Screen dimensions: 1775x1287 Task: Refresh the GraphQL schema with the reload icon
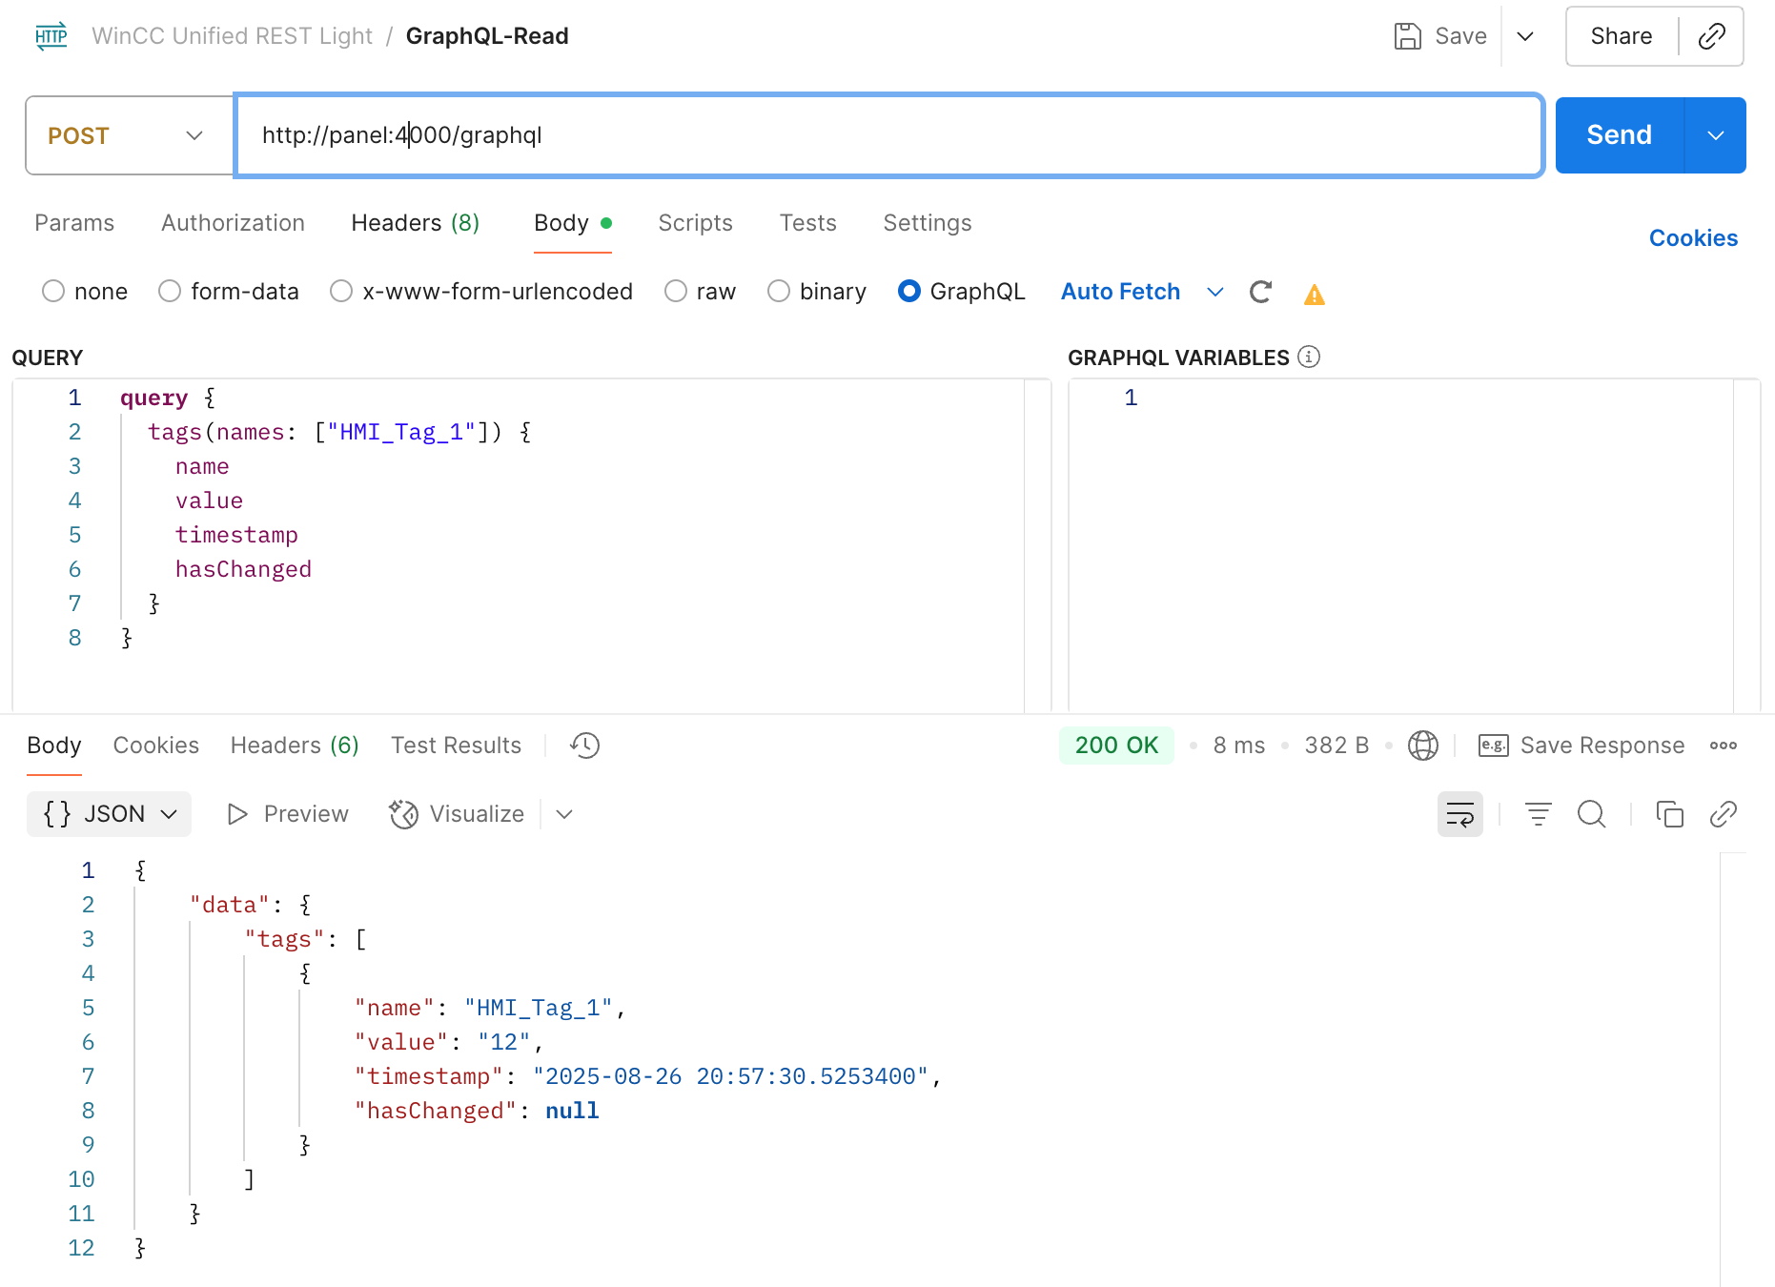tap(1260, 292)
